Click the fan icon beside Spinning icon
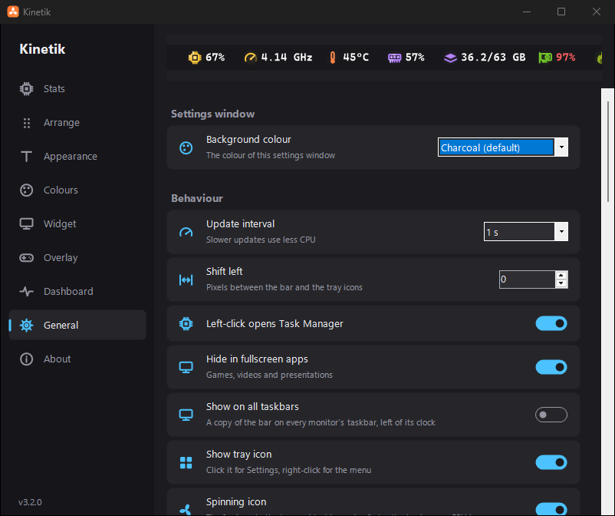The width and height of the screenshot is (615, 516). click(186, 510)
